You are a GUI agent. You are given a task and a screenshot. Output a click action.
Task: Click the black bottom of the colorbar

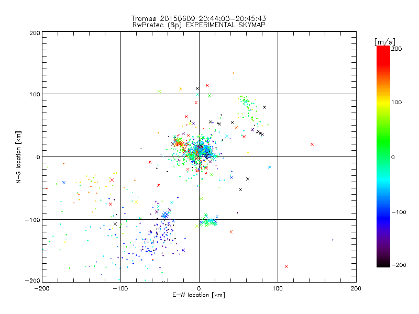tap(383, 264)
